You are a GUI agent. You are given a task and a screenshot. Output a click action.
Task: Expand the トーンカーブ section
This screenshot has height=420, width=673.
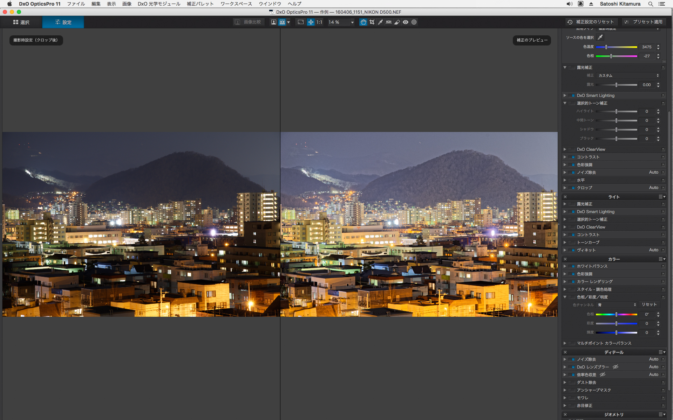(x=565, y=243)
